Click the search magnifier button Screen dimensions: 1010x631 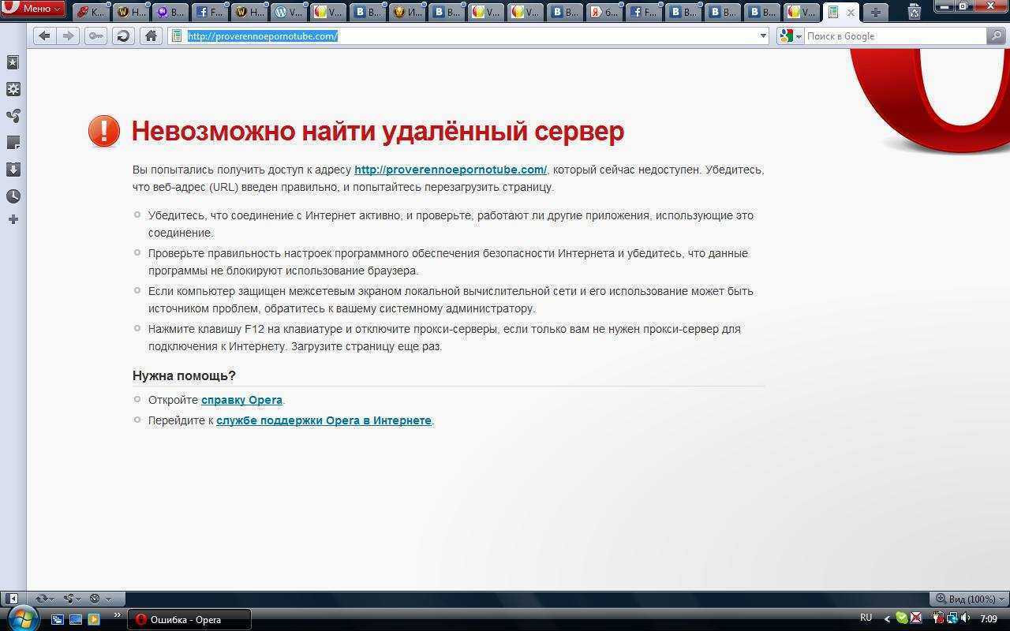click(x=997, y=35)
